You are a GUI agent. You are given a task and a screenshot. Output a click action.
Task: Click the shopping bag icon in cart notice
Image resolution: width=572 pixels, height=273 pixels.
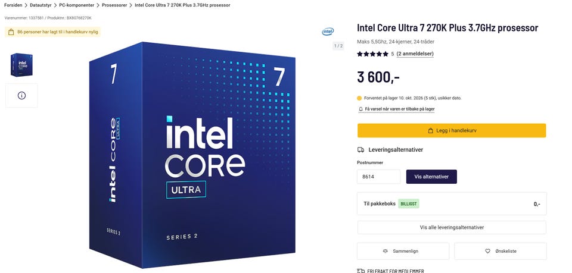pos(11,32)
